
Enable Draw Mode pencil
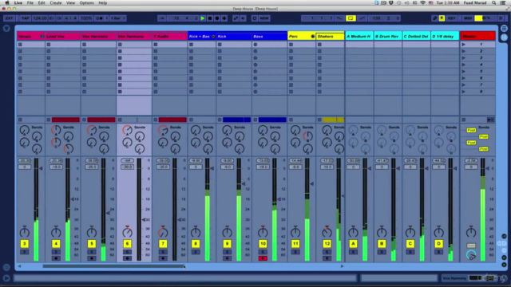pos(434,18)
